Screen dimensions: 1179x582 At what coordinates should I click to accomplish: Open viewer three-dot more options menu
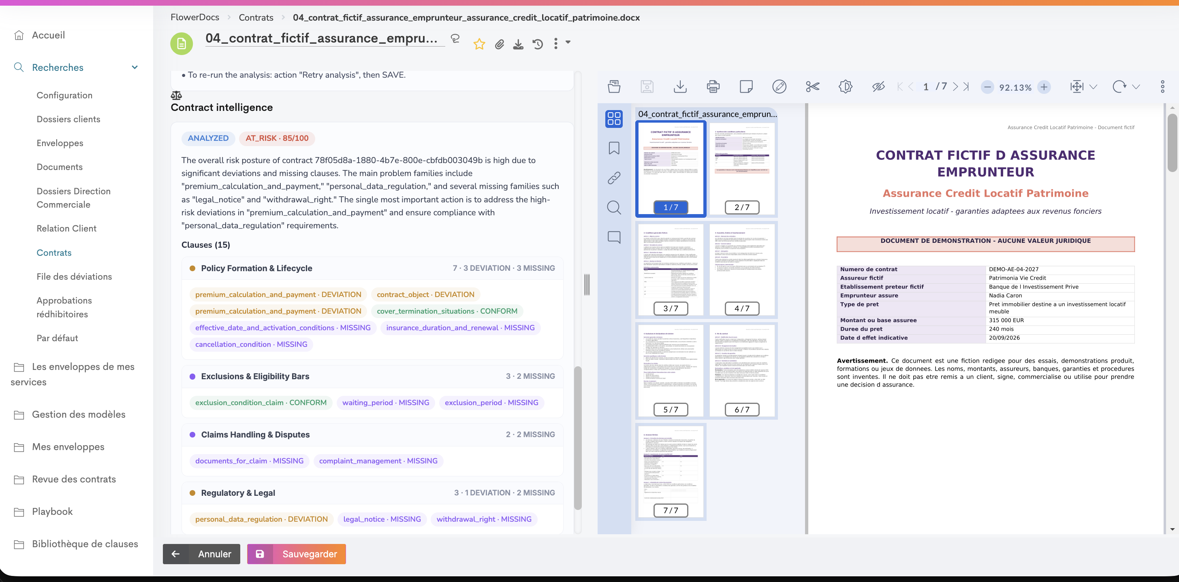1162,86
